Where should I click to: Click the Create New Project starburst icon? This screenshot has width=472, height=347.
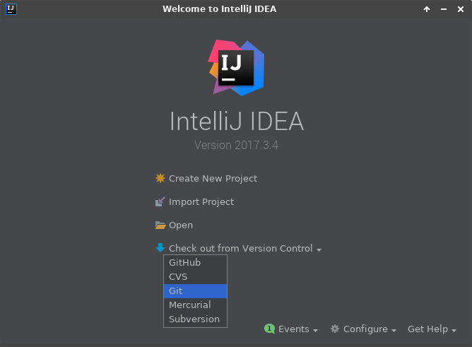point(160,179)
